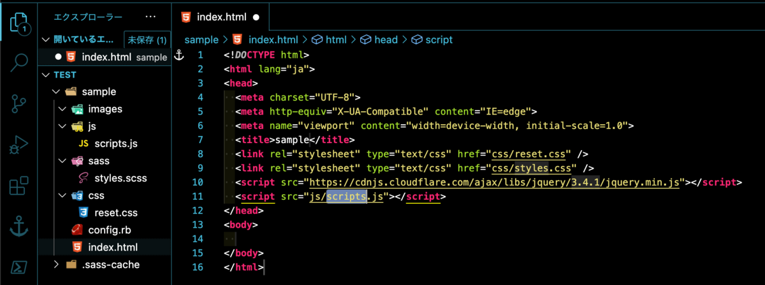This screenshot has height=285, width=765.
Task: Click the エクスプローラー panel title
Action: pyautogui.click(x=88, y=17)
